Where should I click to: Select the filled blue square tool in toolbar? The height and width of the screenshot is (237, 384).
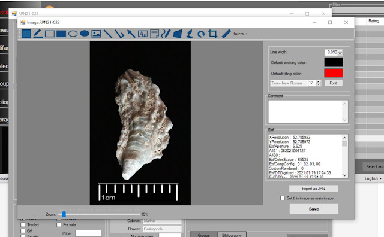point(26,34)
